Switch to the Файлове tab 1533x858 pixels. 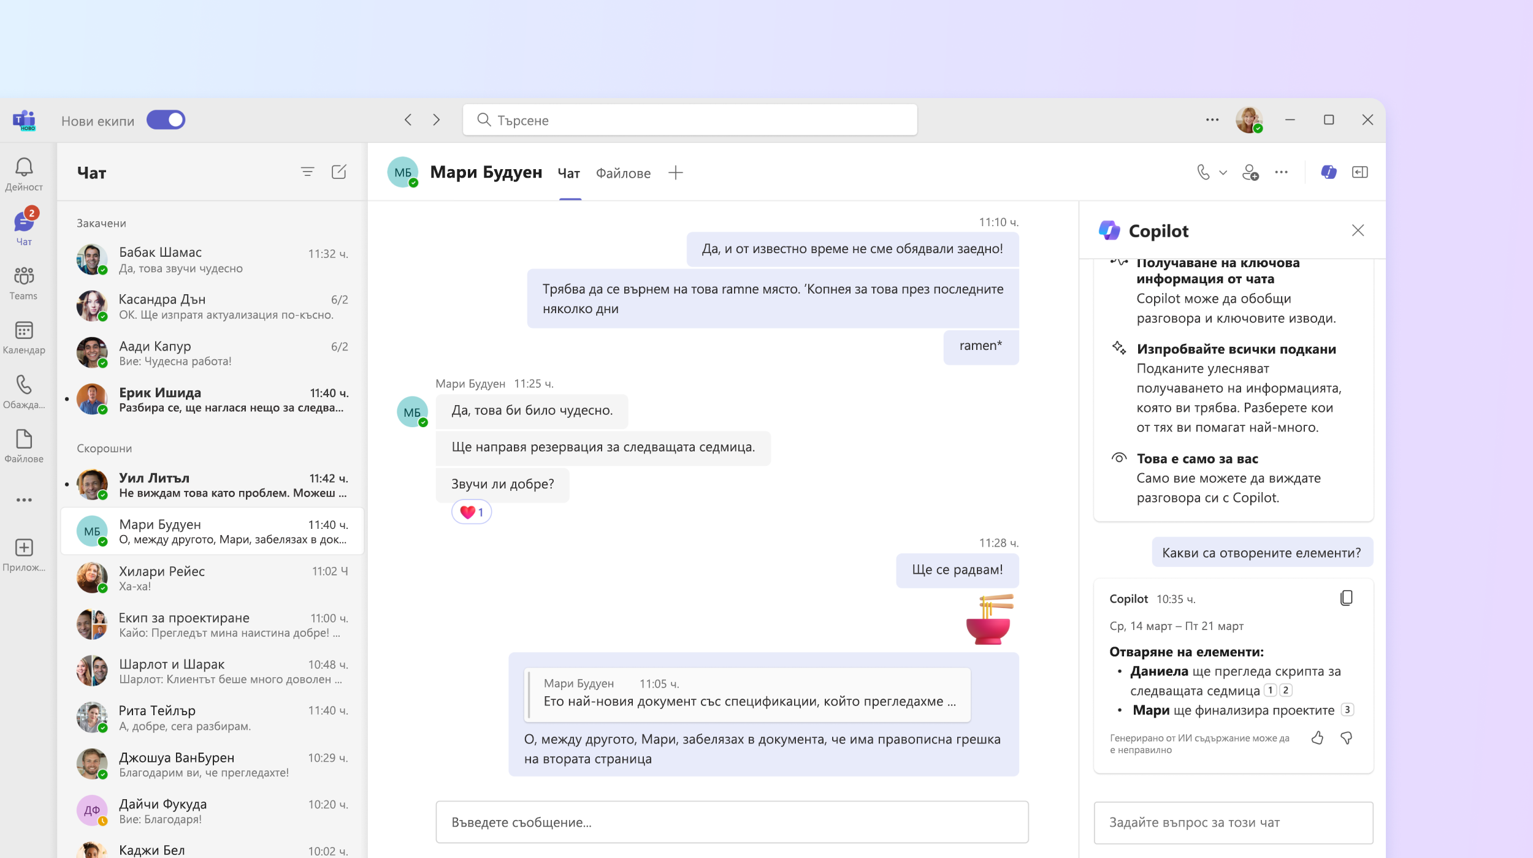pyautogui.click(x=622, y=172)
